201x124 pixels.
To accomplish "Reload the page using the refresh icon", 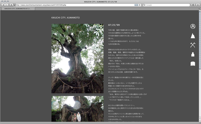I will 139,5.
